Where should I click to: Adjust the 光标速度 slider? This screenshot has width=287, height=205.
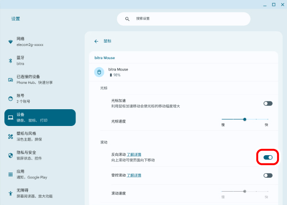pos(245,119)
